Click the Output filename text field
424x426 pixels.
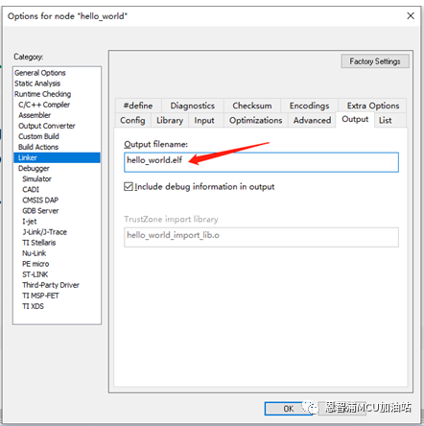(x=261, y=162)
